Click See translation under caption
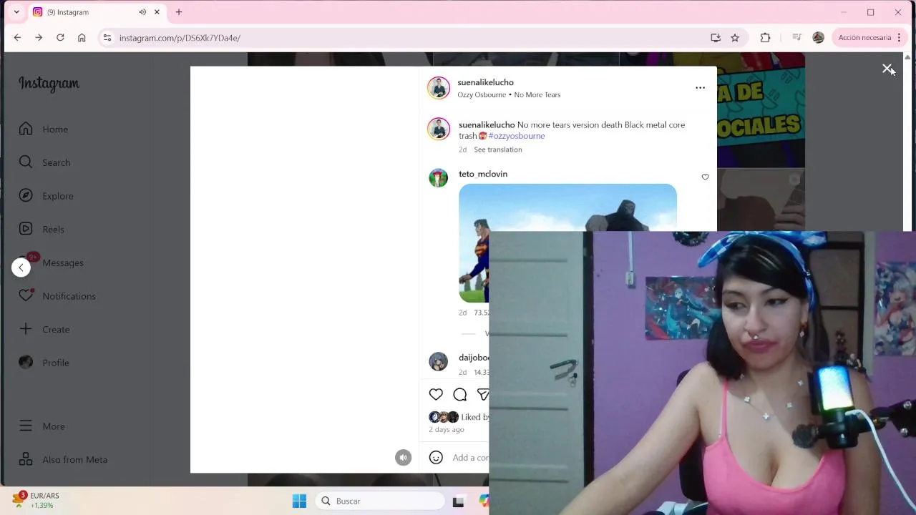The width and height of the screenshot is (916, 515). click(x=497, y=149)
